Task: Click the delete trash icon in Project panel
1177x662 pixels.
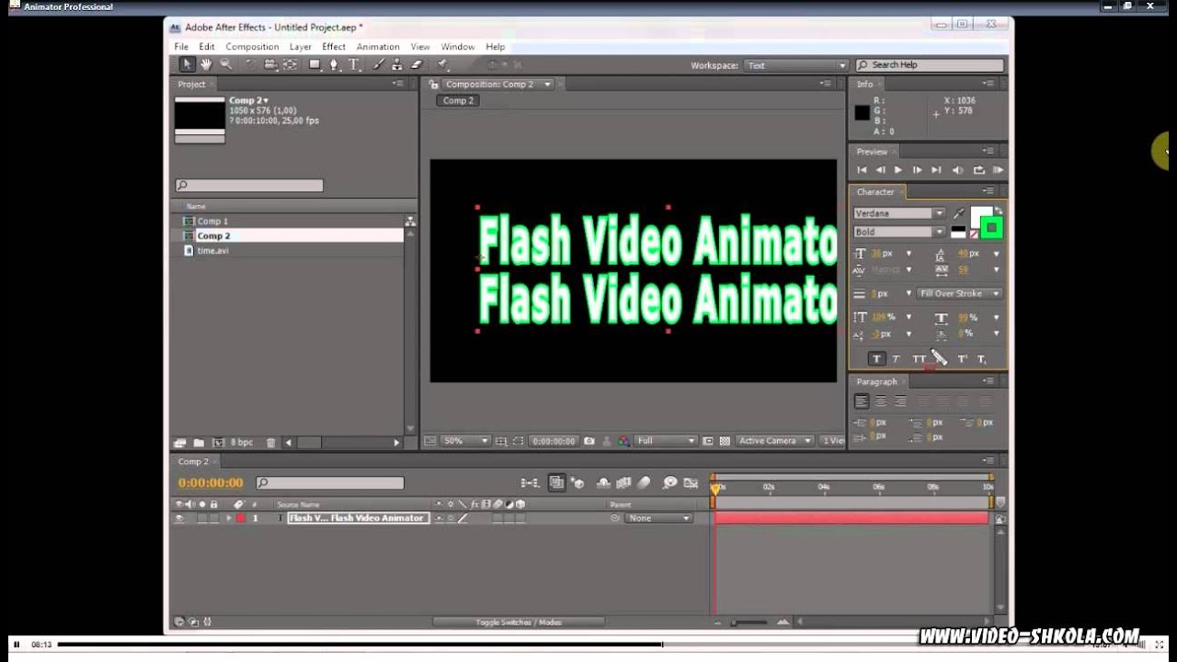Action: pyautogui.click(x=270, y=442)
